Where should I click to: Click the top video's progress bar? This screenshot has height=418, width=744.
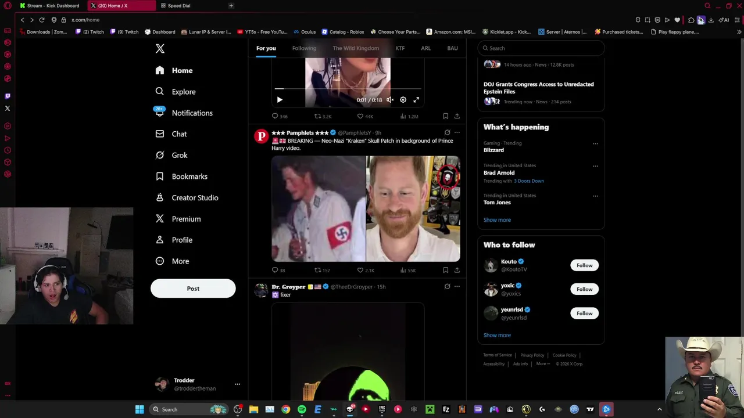[x=348, y=89]
